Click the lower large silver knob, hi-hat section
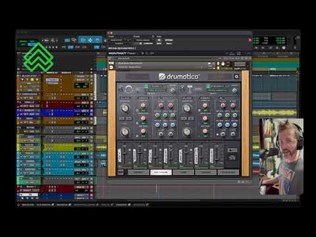 pos(187,132)
